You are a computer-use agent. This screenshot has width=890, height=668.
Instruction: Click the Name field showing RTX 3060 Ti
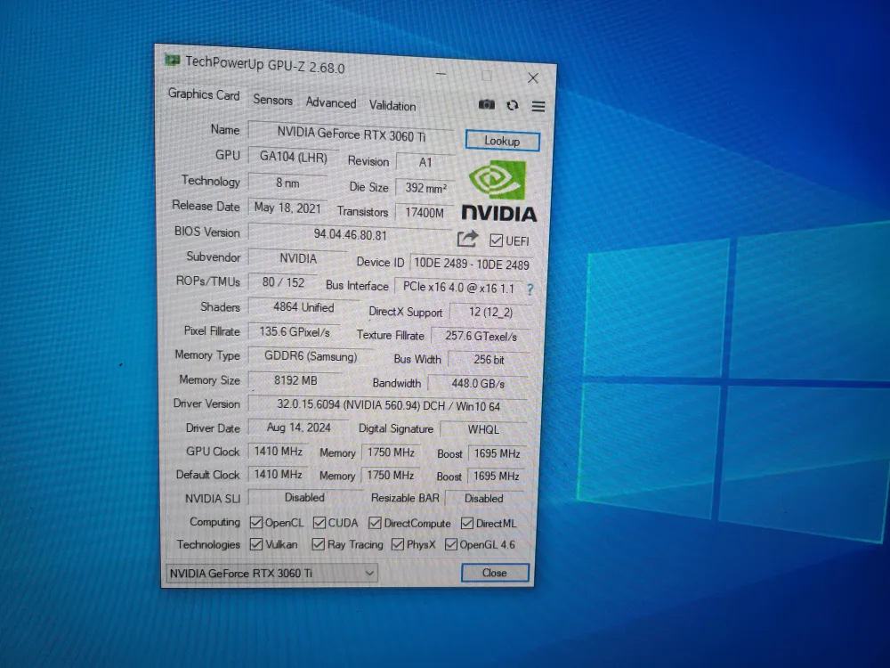(x=352, y=134)
